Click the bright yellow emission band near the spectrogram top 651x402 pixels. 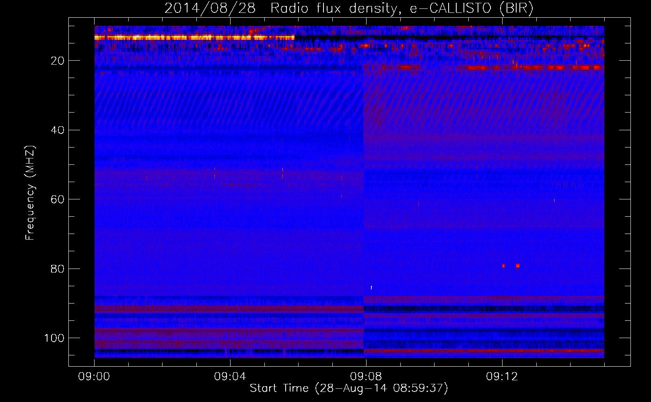coord(194,37)
